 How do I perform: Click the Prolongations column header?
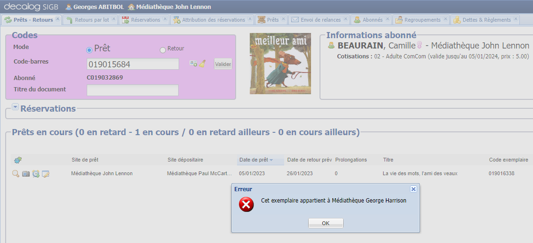tap(351, 160)
